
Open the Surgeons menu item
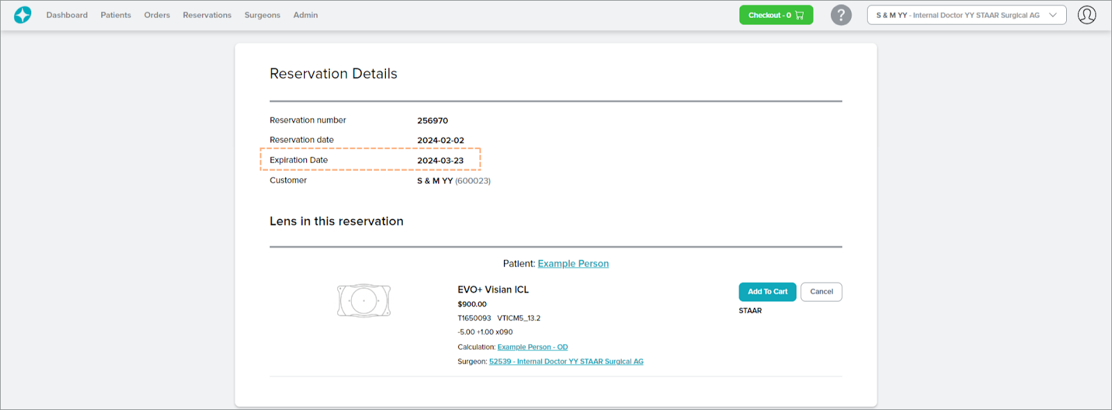tap(262, 15)
